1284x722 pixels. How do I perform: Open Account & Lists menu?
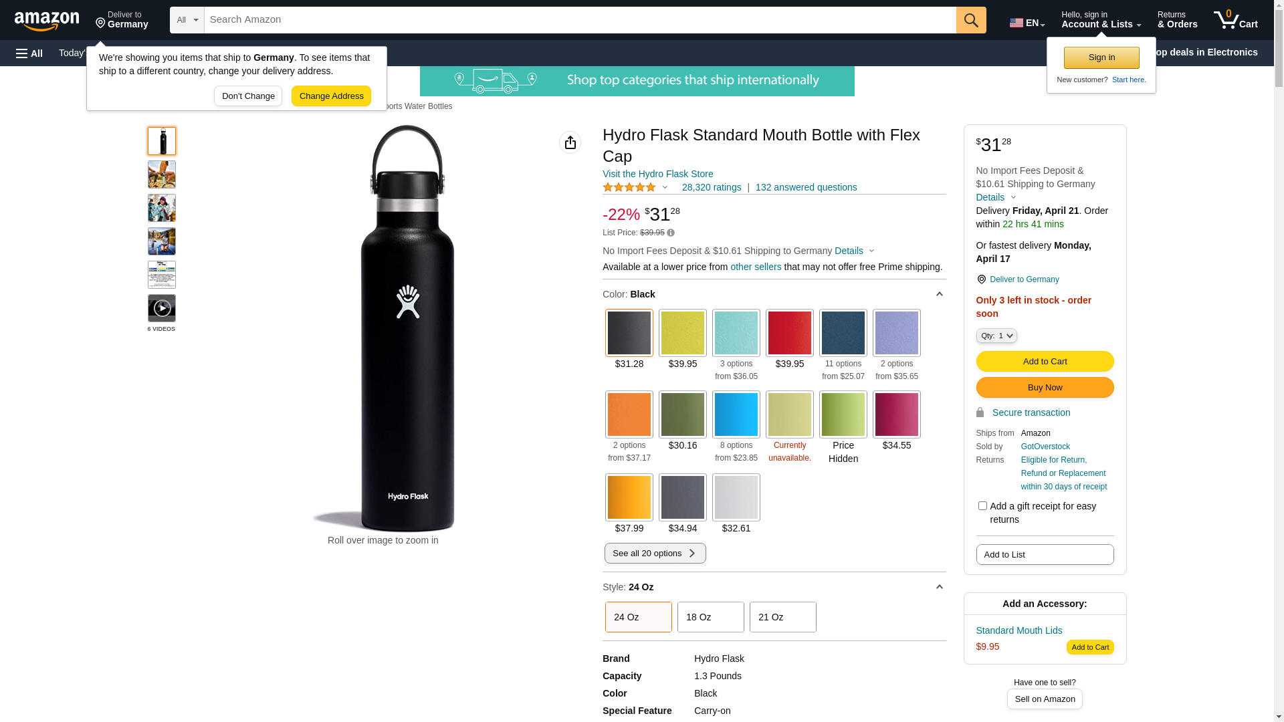tap(1101, 20)
